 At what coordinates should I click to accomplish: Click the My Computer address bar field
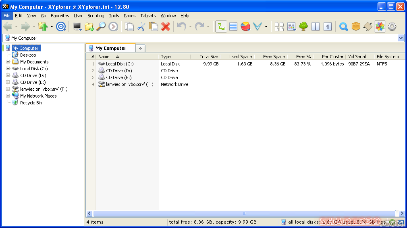click(x=200, y=38)
